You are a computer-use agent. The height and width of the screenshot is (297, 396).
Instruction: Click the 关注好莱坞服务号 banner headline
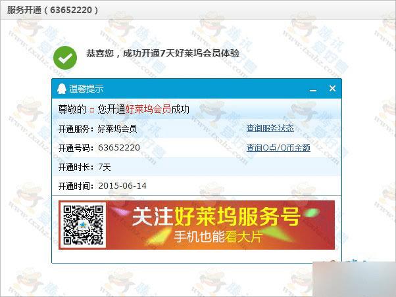[x=216, y=216]
